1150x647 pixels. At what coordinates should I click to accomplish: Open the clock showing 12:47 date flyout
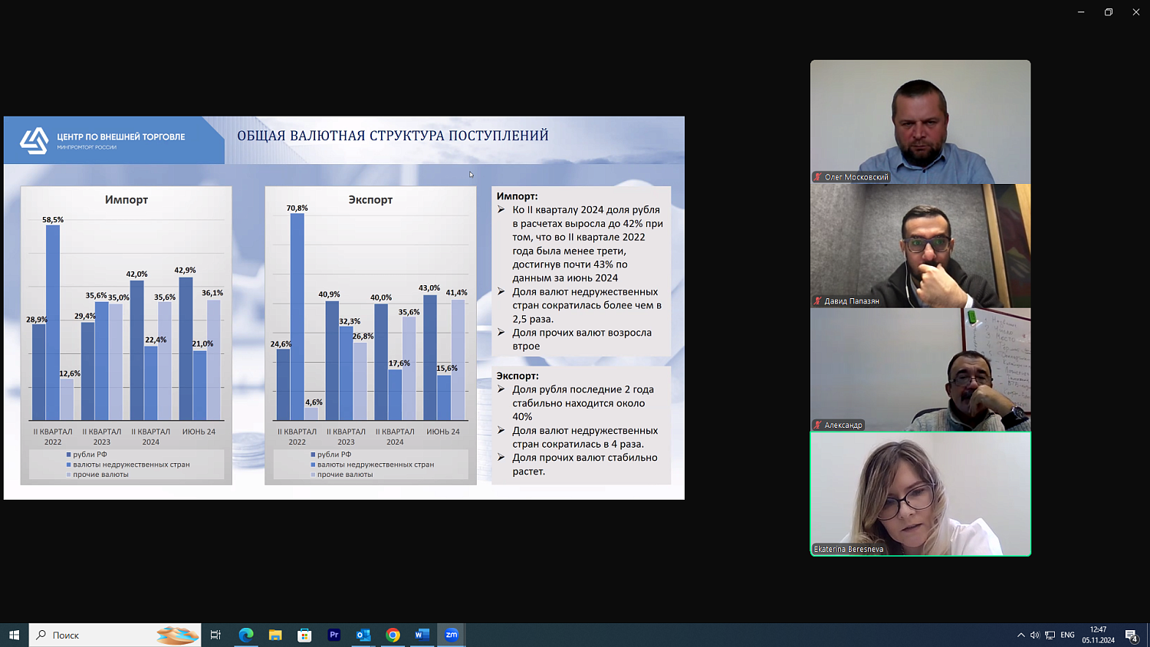pos(1099,635)
